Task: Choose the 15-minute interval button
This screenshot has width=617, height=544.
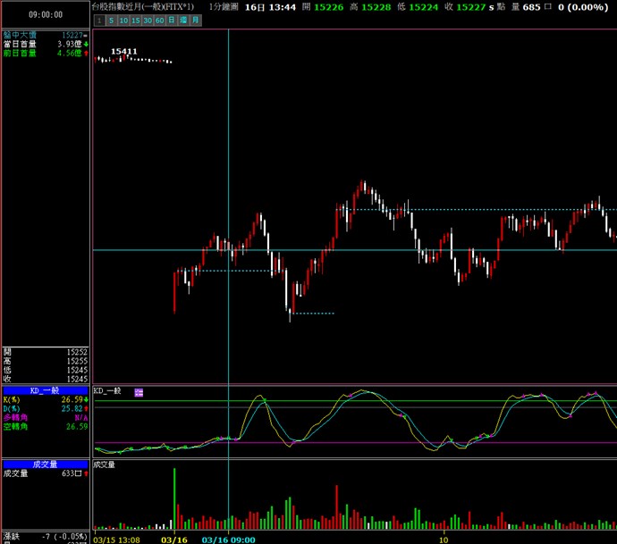Action: click(x=135, y=19)
